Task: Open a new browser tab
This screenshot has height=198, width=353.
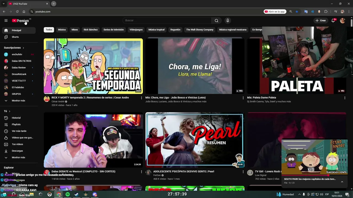Action: tap(54, 4)
